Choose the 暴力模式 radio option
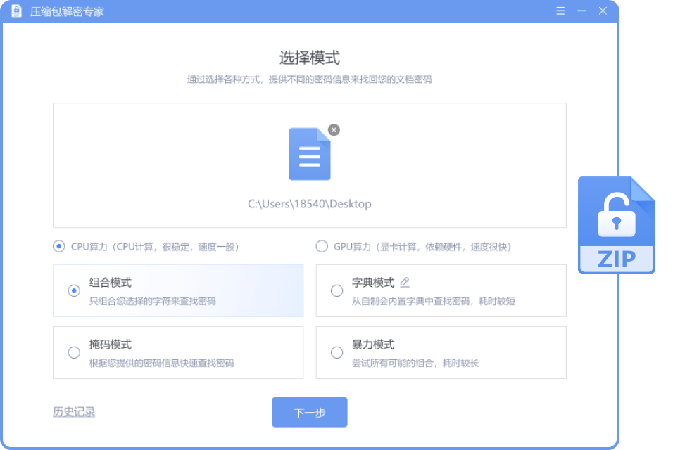673x450 pixels. pos(337,352)
